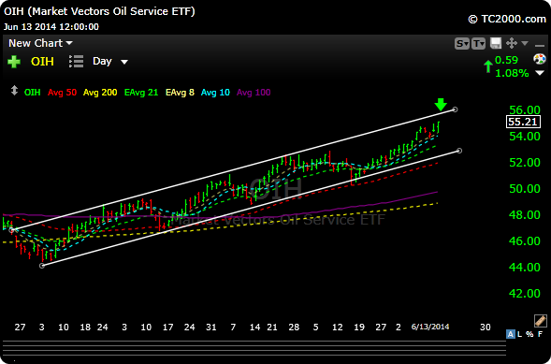This screenshot has width=551, height=364.
Task: Expand the New Chart dropdown
Action: click(40, 43)
